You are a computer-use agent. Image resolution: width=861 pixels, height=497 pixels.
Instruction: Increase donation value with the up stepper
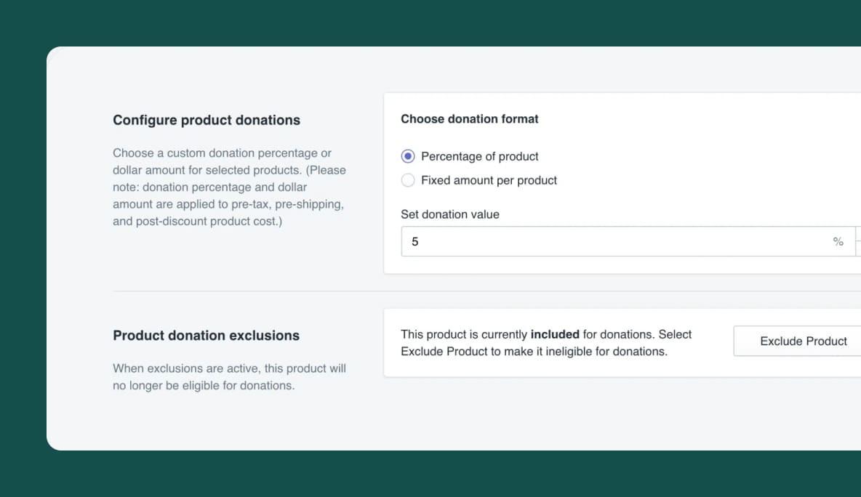coord(858,234)
